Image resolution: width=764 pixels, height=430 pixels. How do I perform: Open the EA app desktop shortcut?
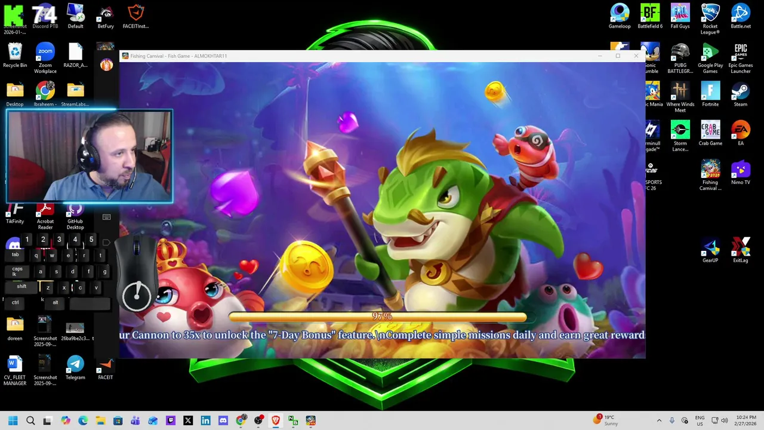click(741, 133)
